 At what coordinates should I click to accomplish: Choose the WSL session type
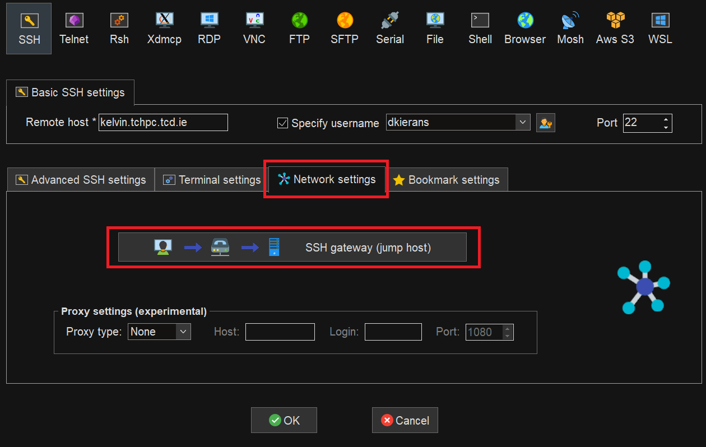coord(659,28)
